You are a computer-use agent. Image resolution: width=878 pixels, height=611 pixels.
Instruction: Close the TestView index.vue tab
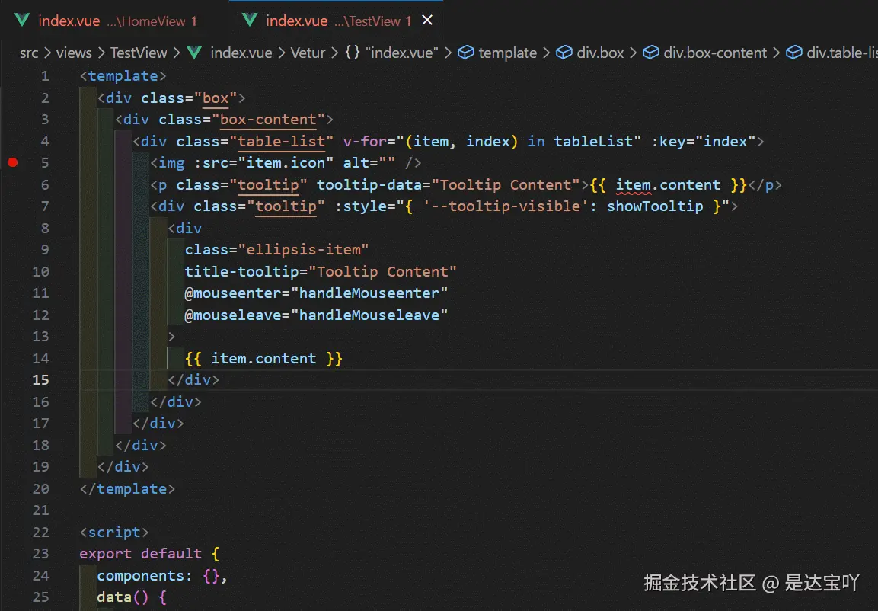[x=427, y=21]
